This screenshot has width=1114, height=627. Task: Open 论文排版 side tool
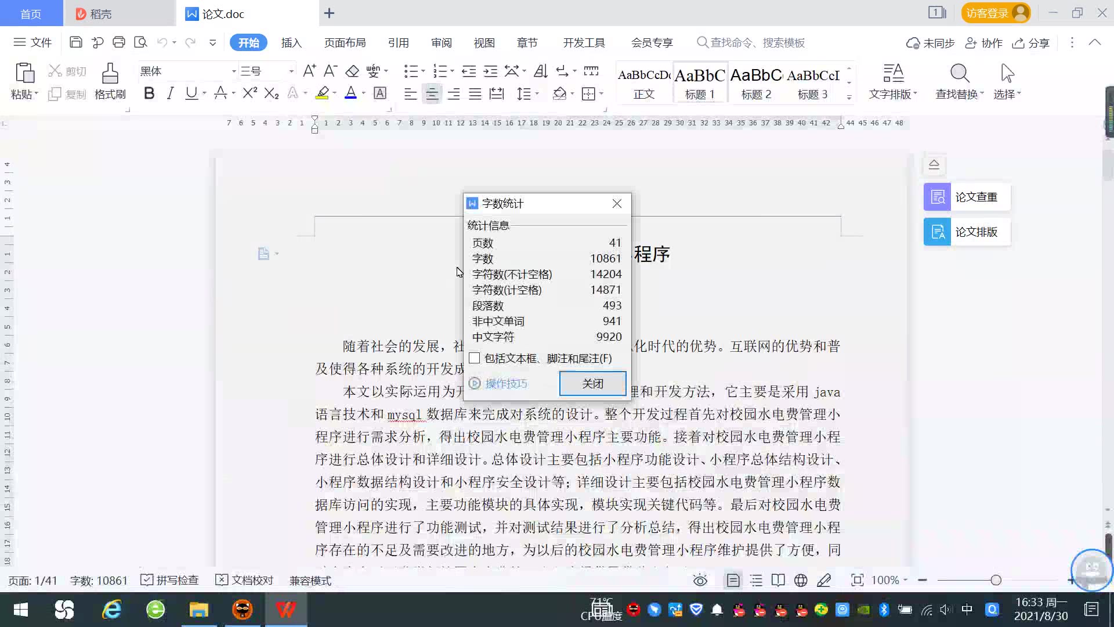click(x=967, y=232)
